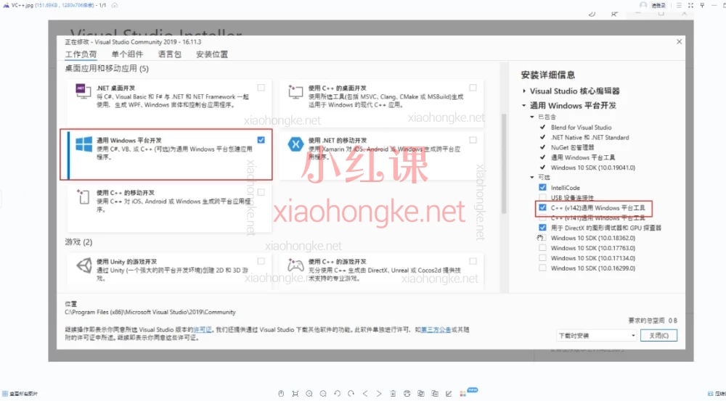The image size is (726, 401).
Task: Click the .NET Native and .NET Standard row
Action: (590, 137)
